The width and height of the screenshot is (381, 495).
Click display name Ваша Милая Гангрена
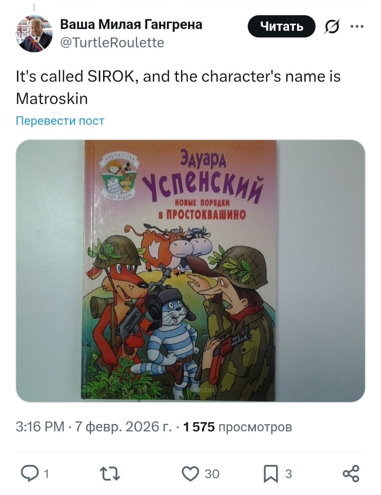tap(131, 24)
